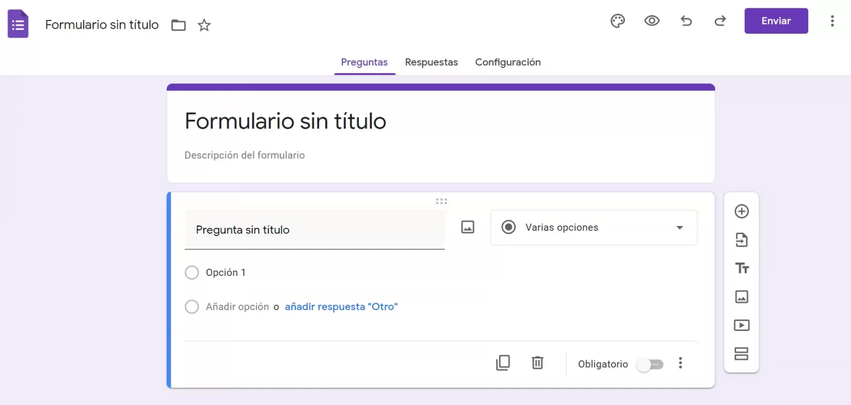Select the Opción 1 radio button

(x=192, y=273)
